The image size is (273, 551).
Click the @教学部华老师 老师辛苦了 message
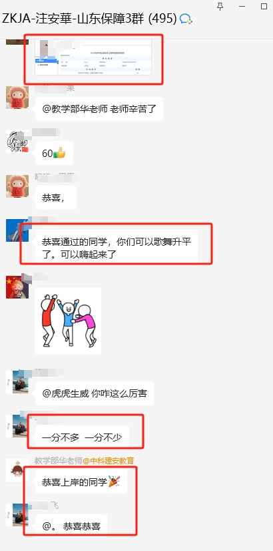pos(99,109)
